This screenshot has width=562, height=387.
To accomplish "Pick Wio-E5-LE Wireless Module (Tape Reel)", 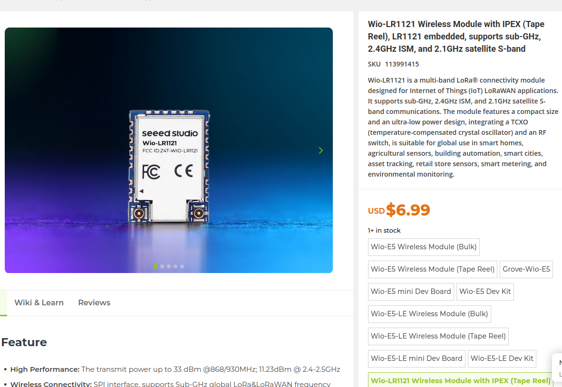I will [x=438, y=336].
